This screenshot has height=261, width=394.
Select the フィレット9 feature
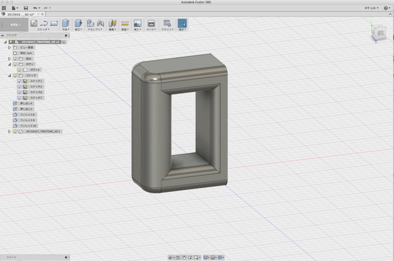(x=28, y=120)
